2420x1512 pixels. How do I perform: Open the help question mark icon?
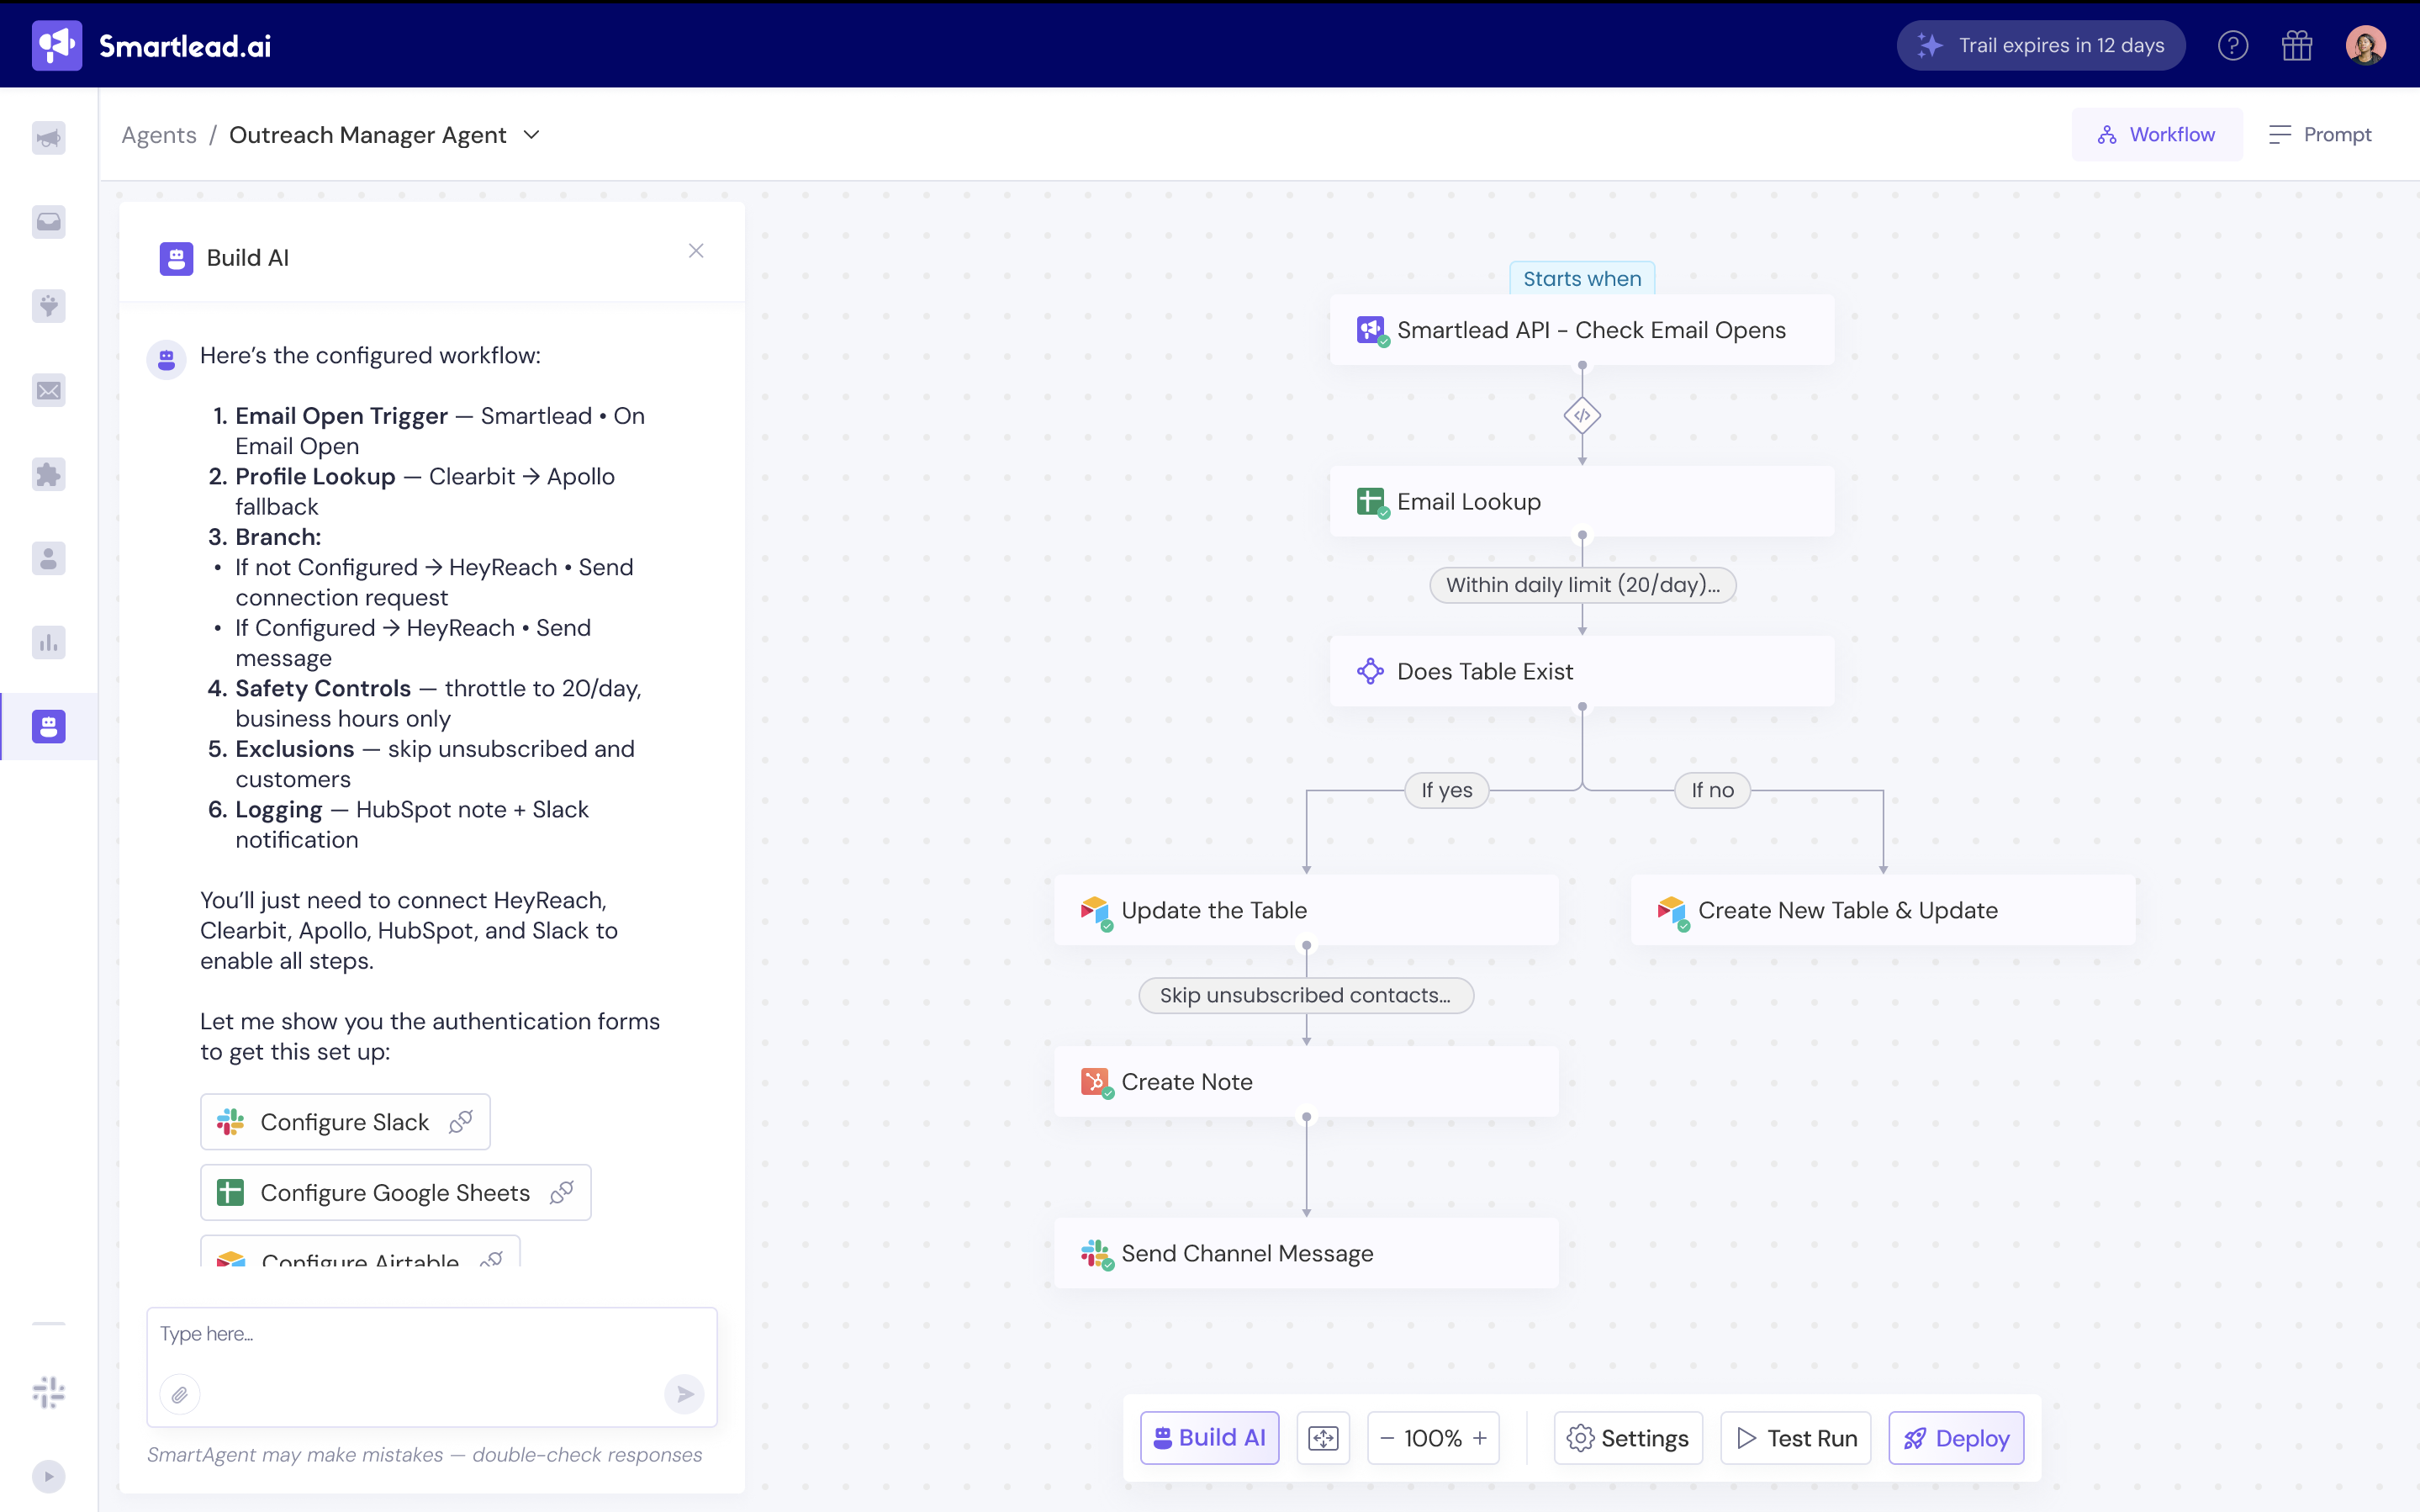point(2233,45)
